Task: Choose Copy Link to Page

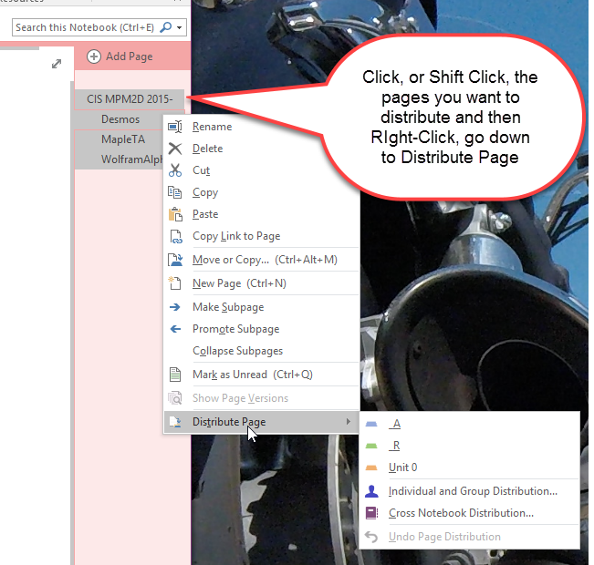Action: [261, 236]
